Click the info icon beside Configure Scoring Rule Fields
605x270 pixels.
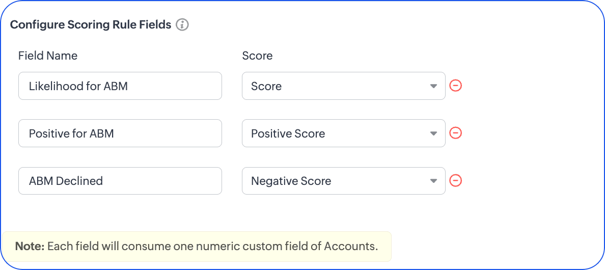(x=182, y=24)
